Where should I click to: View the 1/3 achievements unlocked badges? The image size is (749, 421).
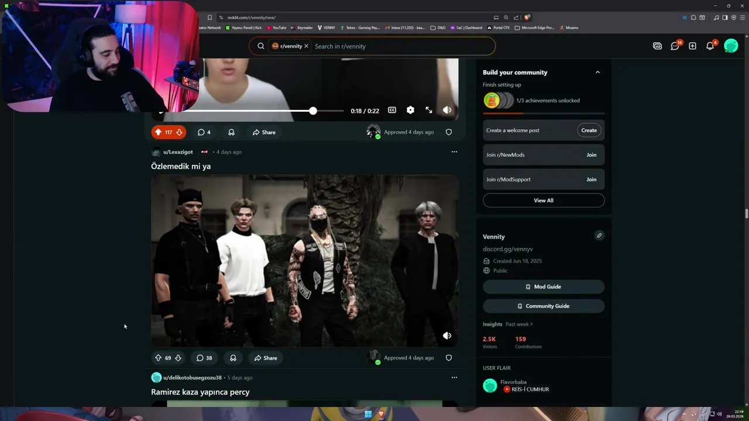pyautogui.click(x=499, y=101)
